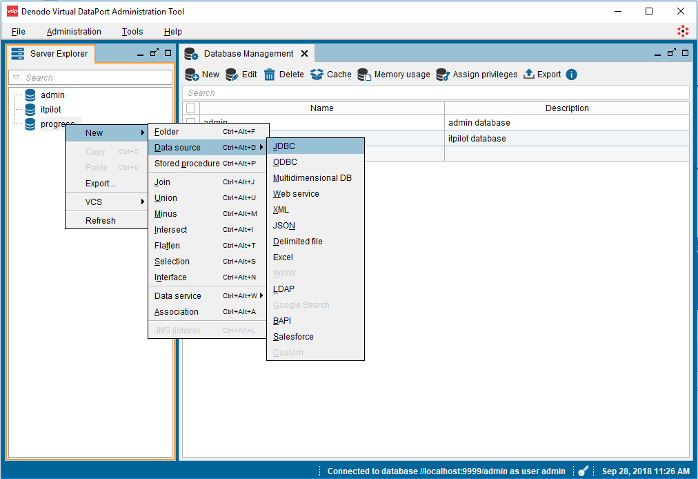This screenshot has height=479, width=698.
Task: Open the Tools menu
Action: pyautogui.click(x=132, y=31)
